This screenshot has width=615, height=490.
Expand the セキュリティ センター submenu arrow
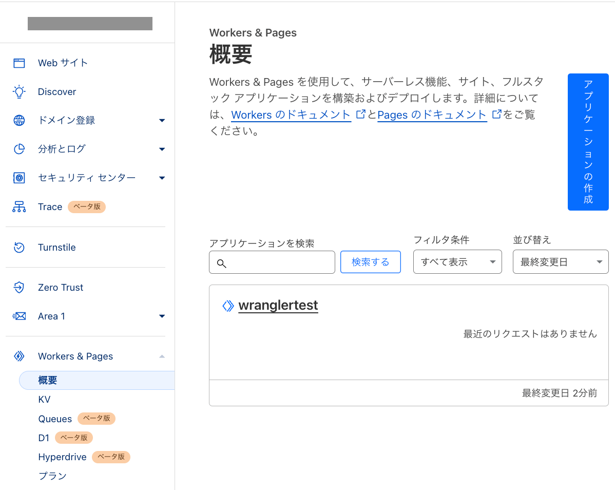(162, 178)
